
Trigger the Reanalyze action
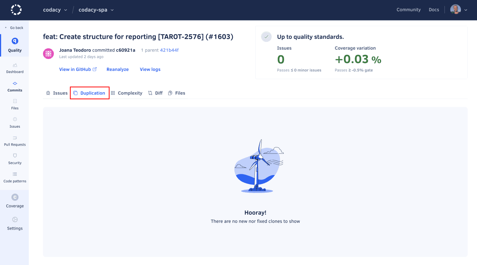click(117, 69)
